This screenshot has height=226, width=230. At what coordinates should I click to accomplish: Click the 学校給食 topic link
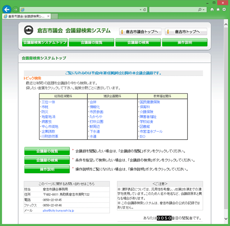(146, 122)
